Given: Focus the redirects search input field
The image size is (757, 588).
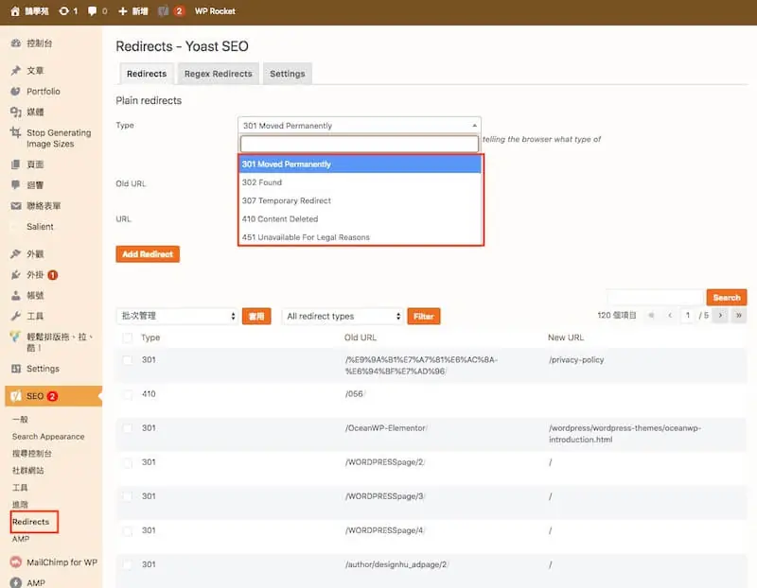Looking at the screenshot, I should point(655,298).
